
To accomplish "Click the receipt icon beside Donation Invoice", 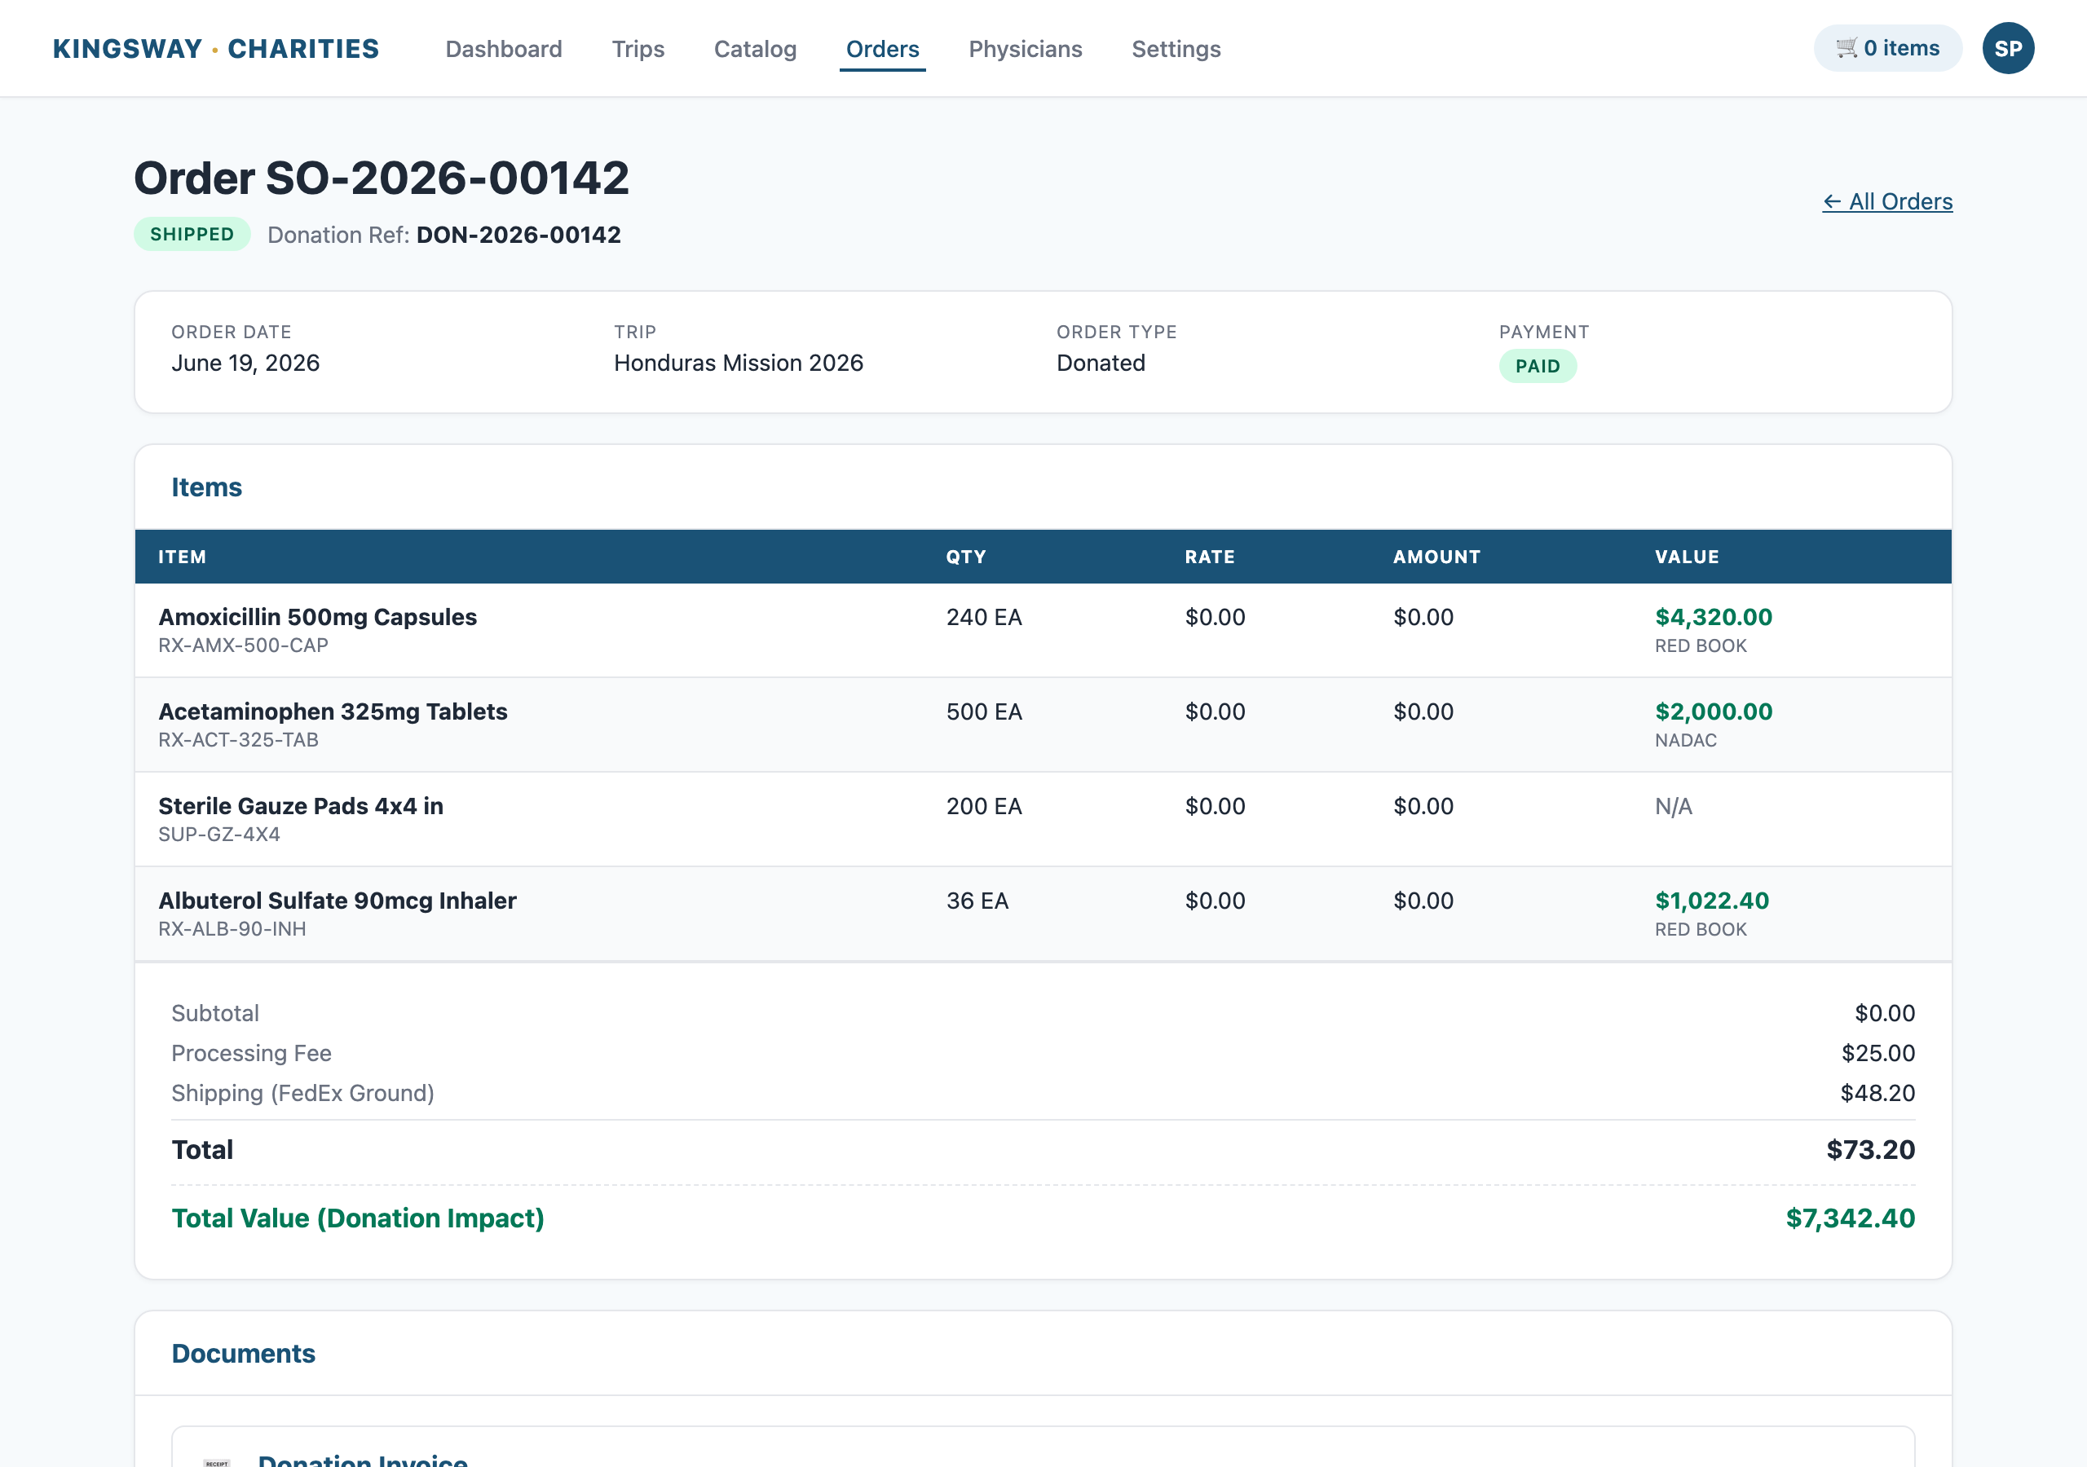I will [216, 1460].
